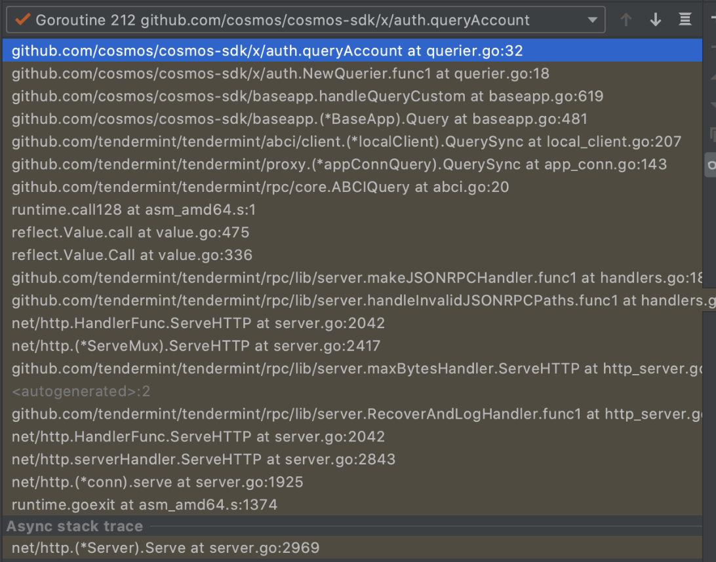Click the down arrow next frame icon
This screenshot has height=562, width=716.
click(656, 20)
